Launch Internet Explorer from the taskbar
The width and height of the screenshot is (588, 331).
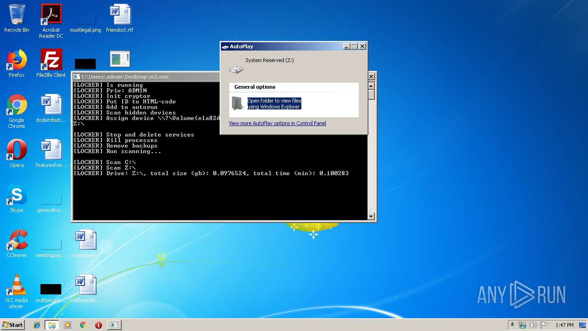click(37, 325)
